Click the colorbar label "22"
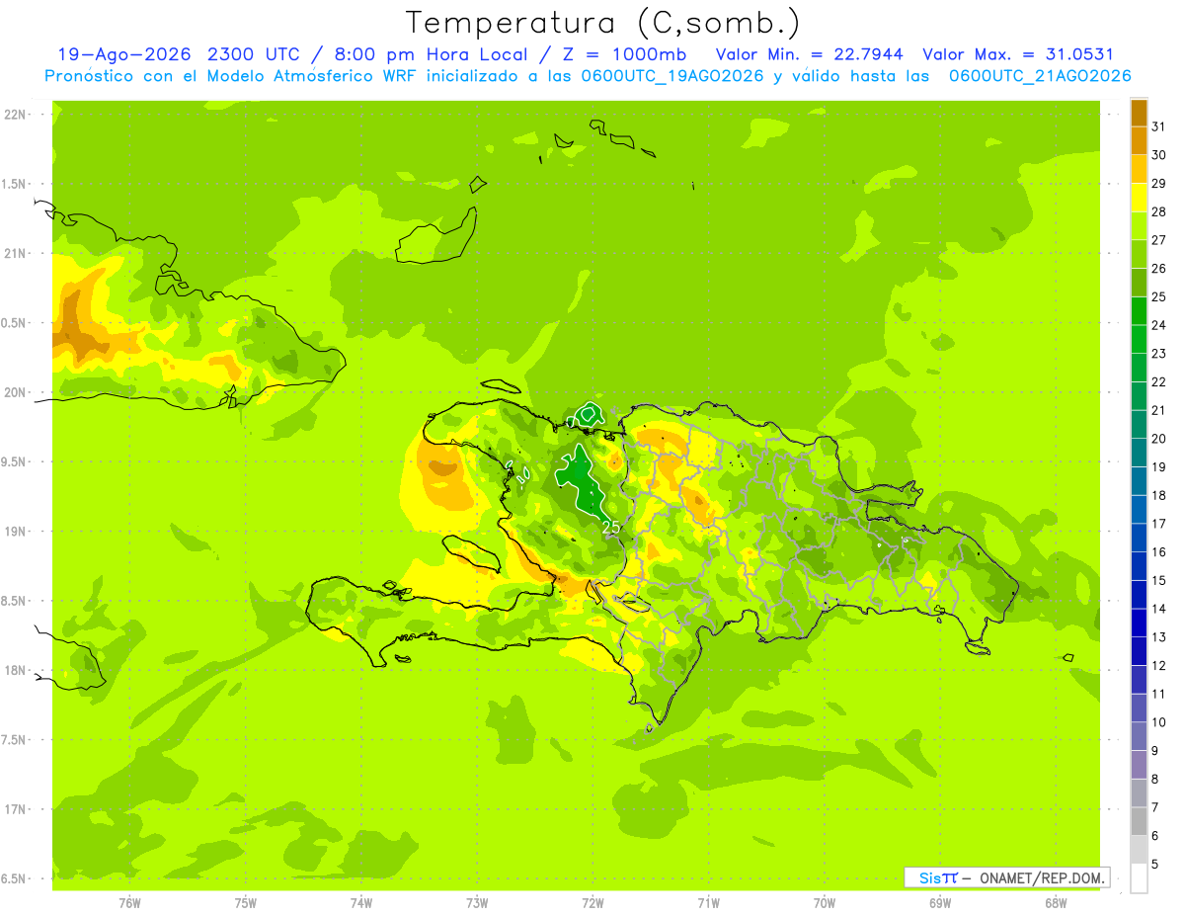1185x916 pixels. point(1158,381)
